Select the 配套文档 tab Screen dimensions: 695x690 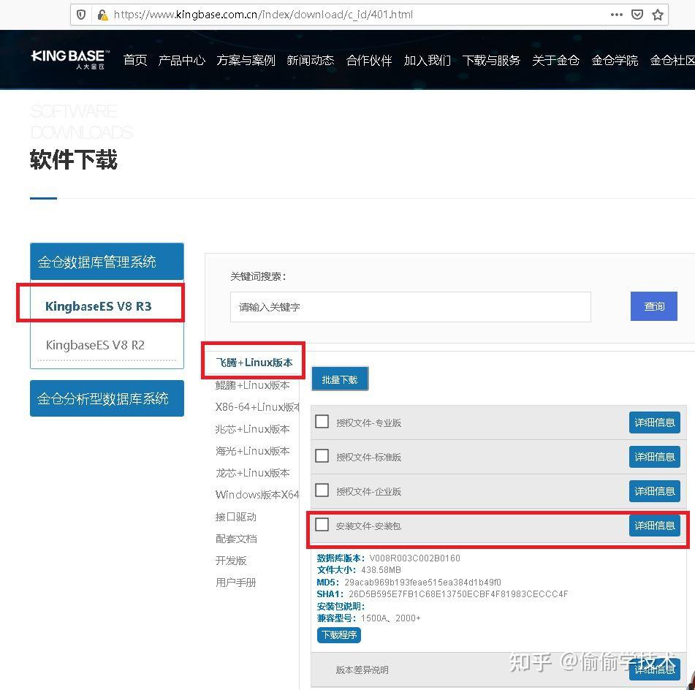pos(236,539)
